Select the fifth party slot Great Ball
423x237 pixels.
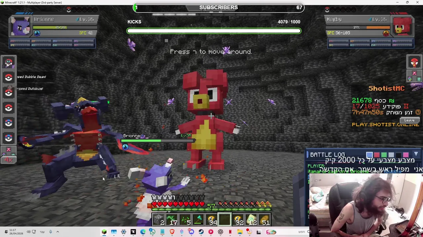pyautogui.click(x=9, y=123)
